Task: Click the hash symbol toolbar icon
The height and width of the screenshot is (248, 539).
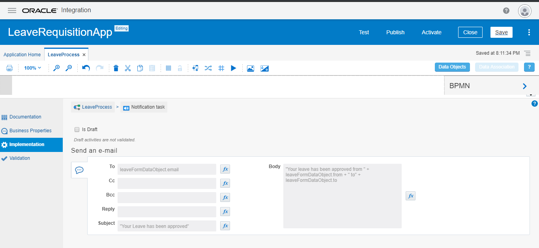Action: (221, 68)
